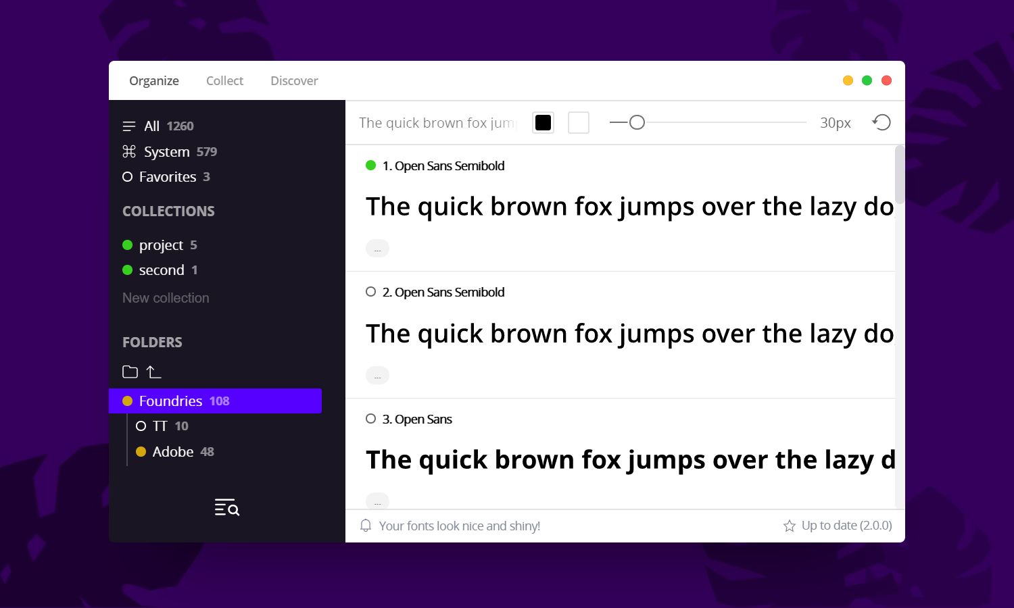Expand styles under 3. Open Sans
Image resolution: width=1014 pixels, height=608 pixels.
pyautogui.click(x=377, y=501)
